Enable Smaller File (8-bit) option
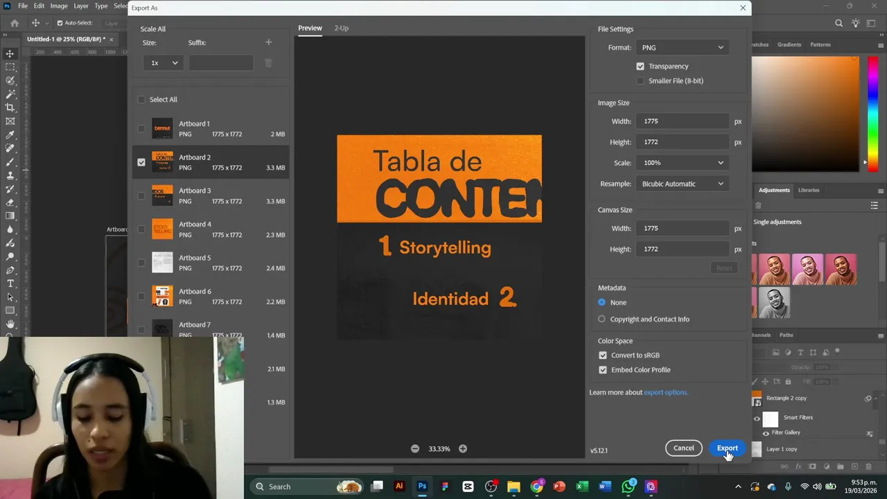The height and width of the screenshot is (499, 887). 640,81
